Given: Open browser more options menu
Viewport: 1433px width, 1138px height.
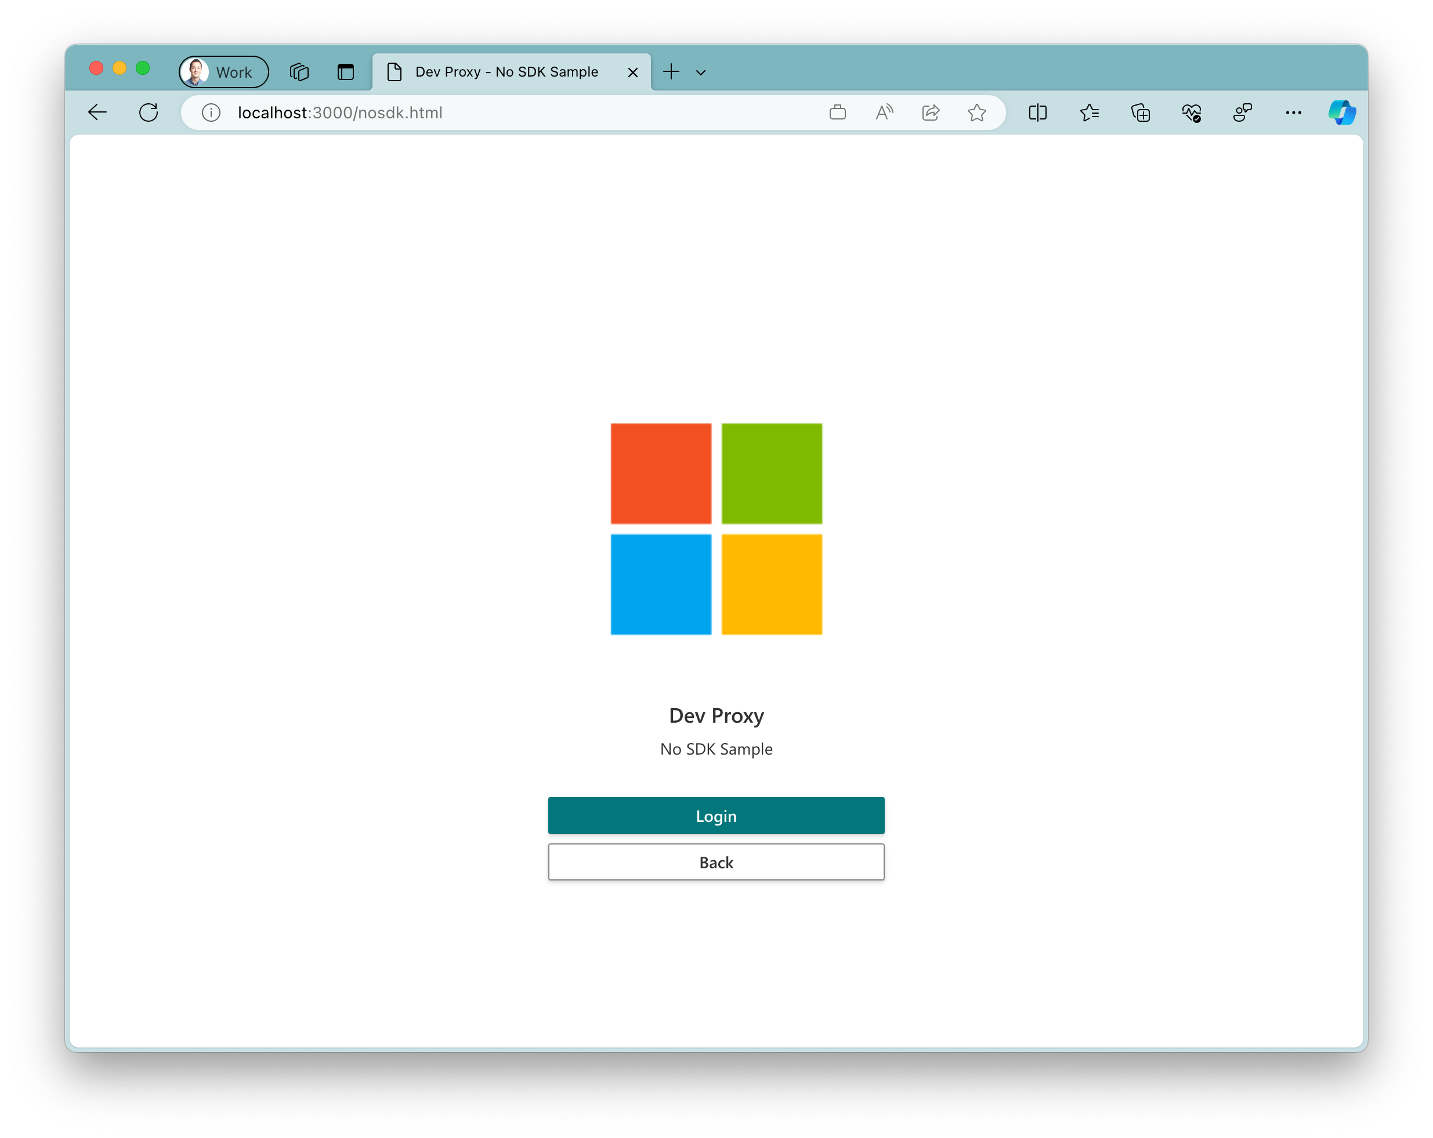Looking at the screenshot, I should (x=1292, y=113).
